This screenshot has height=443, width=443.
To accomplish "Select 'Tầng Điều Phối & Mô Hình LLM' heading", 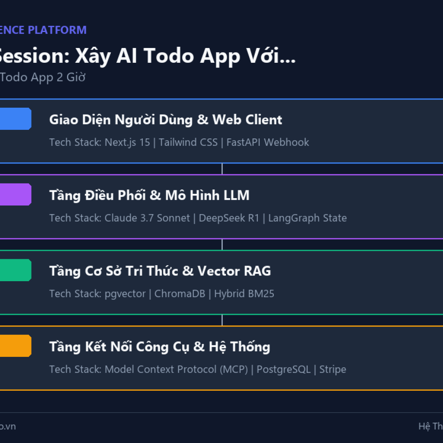I will tap(149, 195).
